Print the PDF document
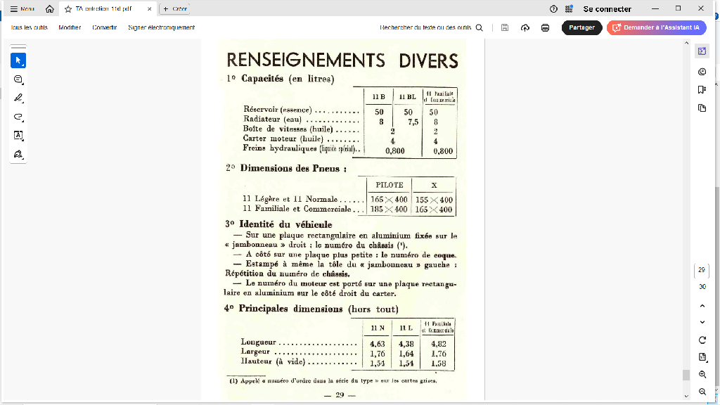Screen dimensions: 720x405 pos(544,27)
